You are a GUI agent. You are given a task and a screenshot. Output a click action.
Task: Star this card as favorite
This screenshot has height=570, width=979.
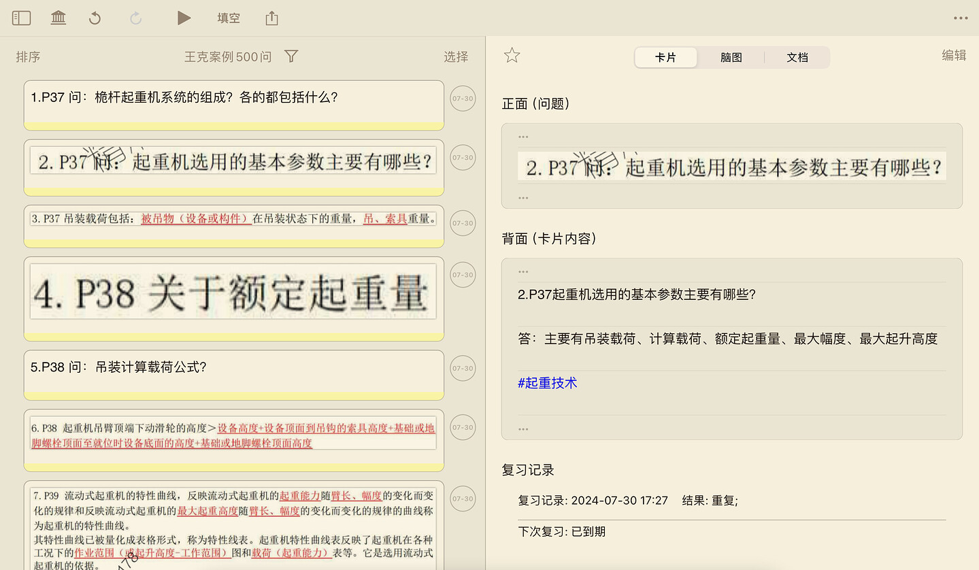(x=512, y=56)
